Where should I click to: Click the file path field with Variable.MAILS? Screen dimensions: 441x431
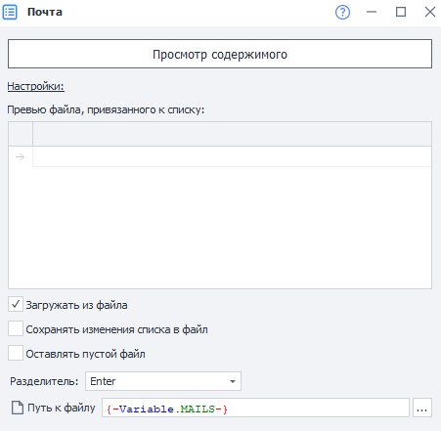pos(255,408)
